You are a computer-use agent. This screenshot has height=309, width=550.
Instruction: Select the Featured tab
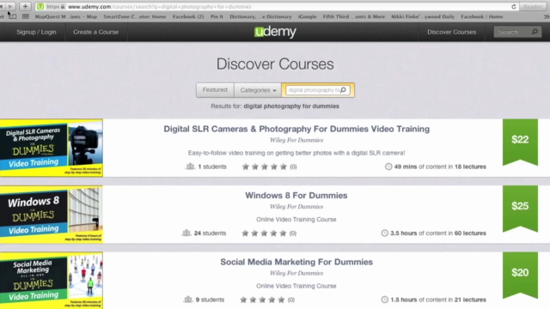click(x=215, y=90)
